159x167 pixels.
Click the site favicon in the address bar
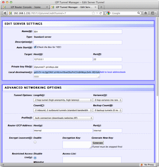(x=10, y=13)
